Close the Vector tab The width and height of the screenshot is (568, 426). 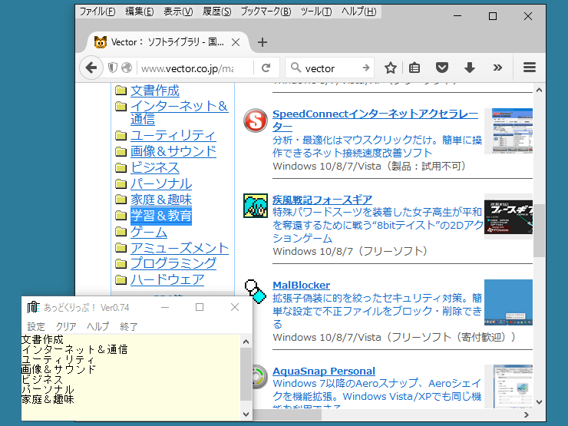tap(236, 42)
